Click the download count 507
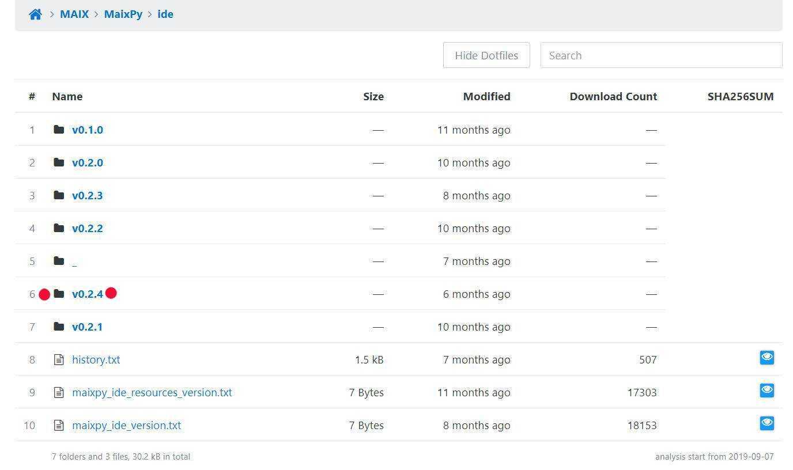 [648, 360]
